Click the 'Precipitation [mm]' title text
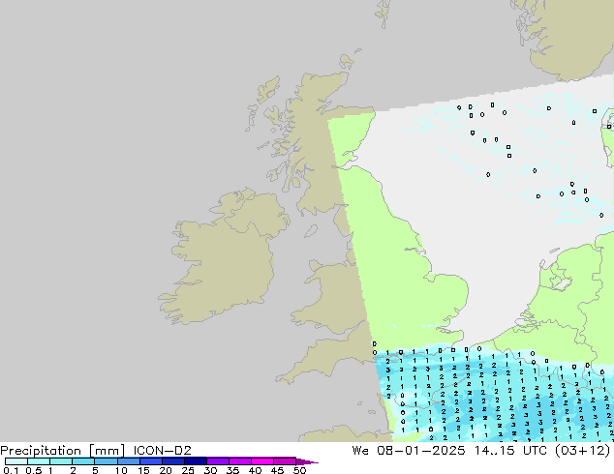This screenshot has height=474, width=614. [x=63, y=451]
